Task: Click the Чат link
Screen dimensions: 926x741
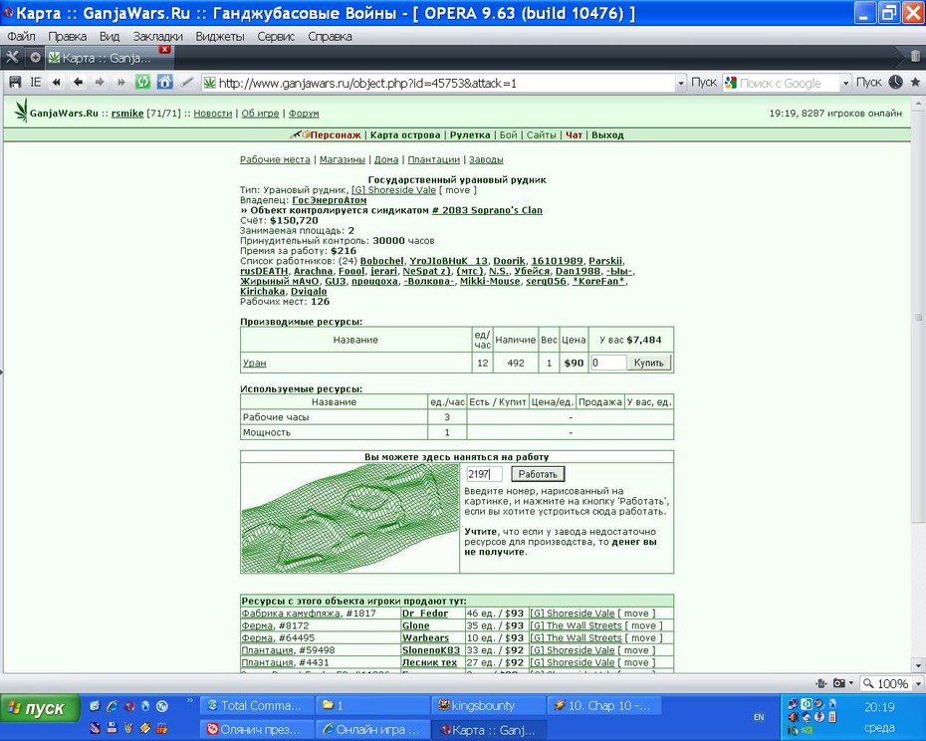Action: click(575, 134)
